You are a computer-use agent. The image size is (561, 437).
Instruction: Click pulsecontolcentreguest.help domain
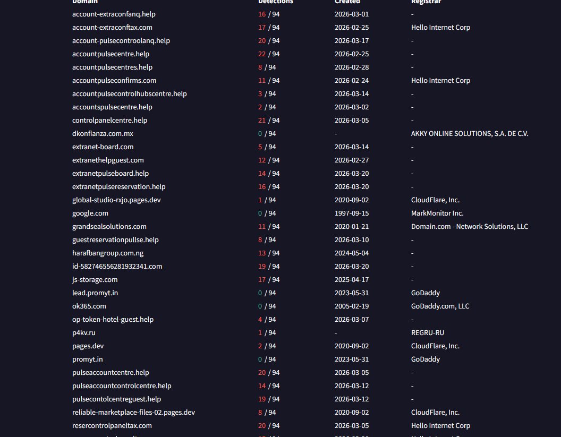[117, 399]
